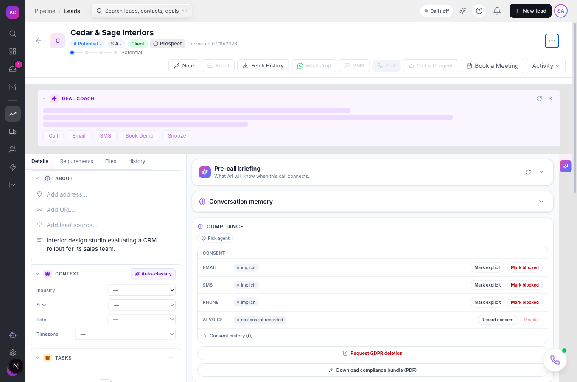Click Request GDPR deletion
Screen dimensions: 577x382
(373, 353)
